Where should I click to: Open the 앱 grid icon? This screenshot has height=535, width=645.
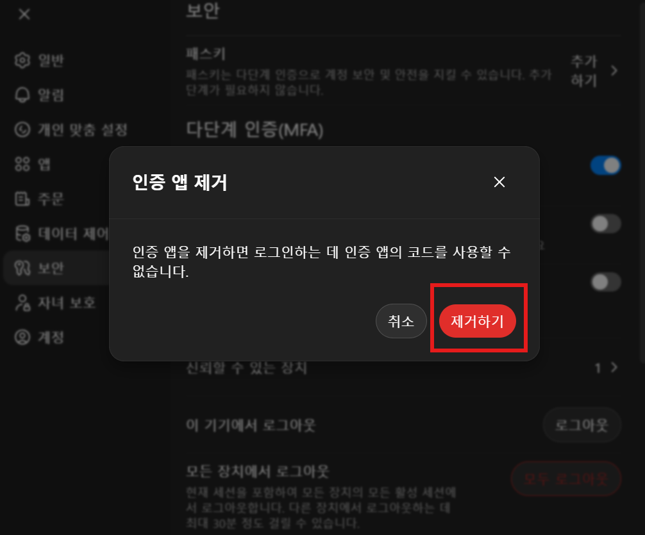[x=22, y=164]
